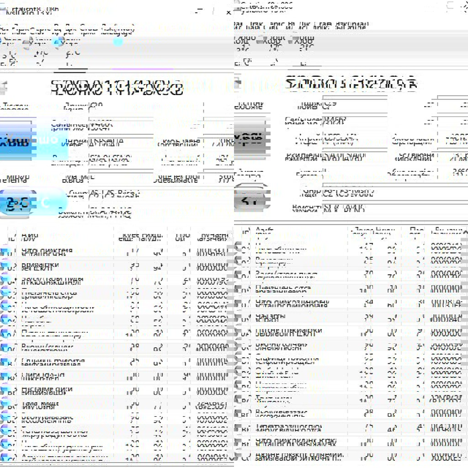The image size is (468, 468).
Task: Open the Язык(Language) menu in left window
Action: coord(117,28)
